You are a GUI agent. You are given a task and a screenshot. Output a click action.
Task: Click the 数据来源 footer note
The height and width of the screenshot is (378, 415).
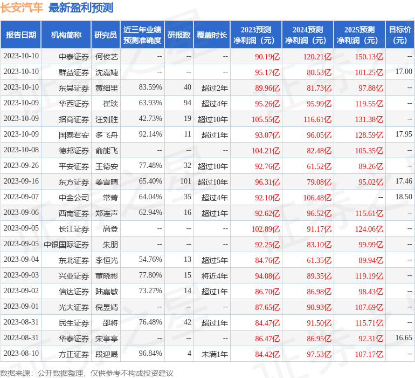(87, 373)
